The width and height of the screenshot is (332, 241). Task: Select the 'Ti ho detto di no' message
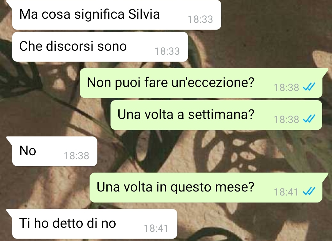95,224
